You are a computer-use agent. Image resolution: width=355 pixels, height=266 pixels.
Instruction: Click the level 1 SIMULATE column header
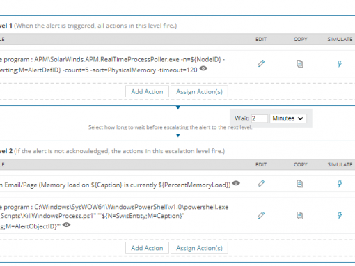340,39
